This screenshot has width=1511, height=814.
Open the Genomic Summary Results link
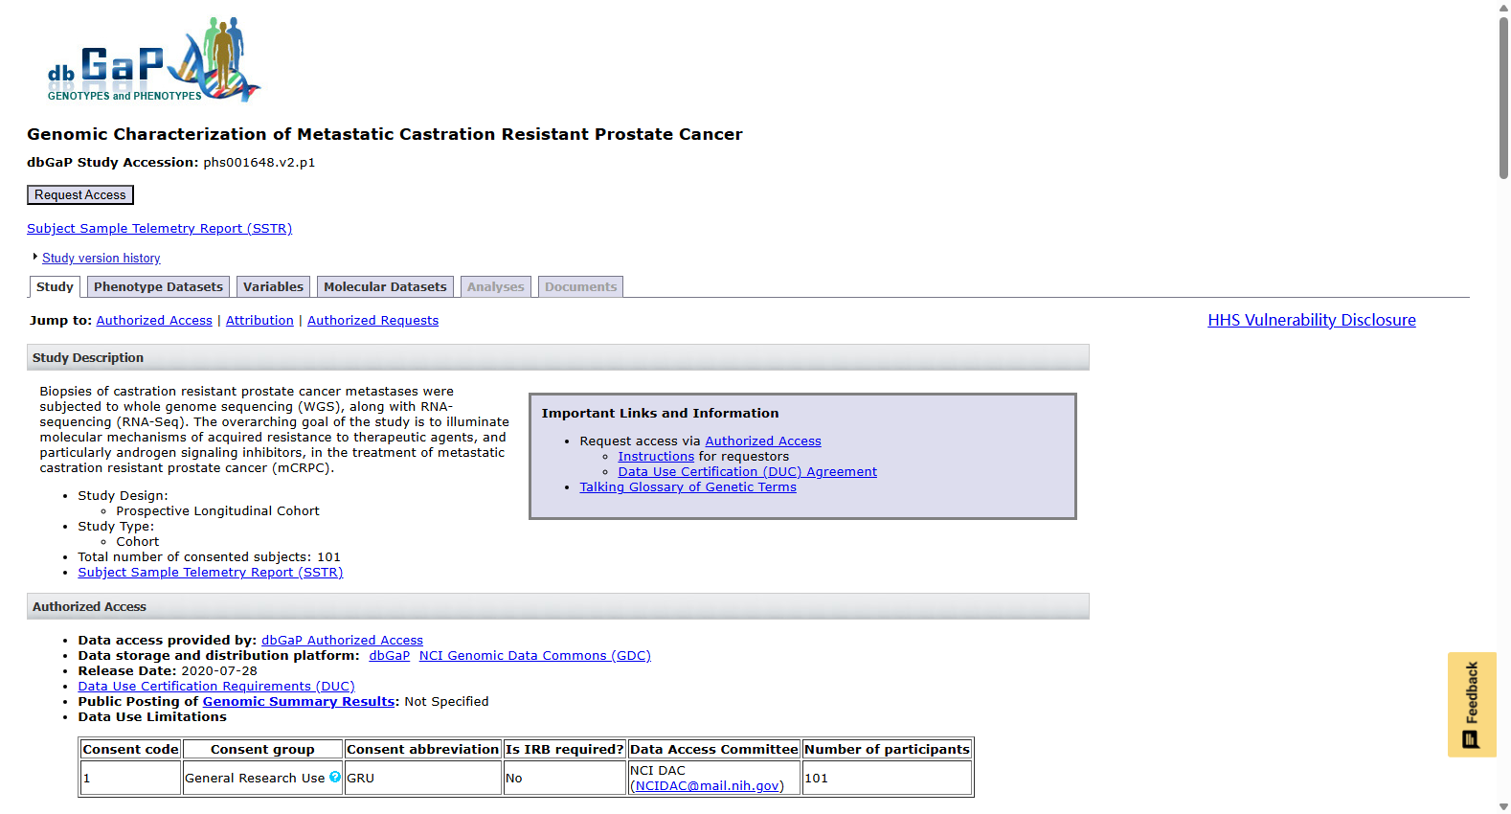click(298, 701)
